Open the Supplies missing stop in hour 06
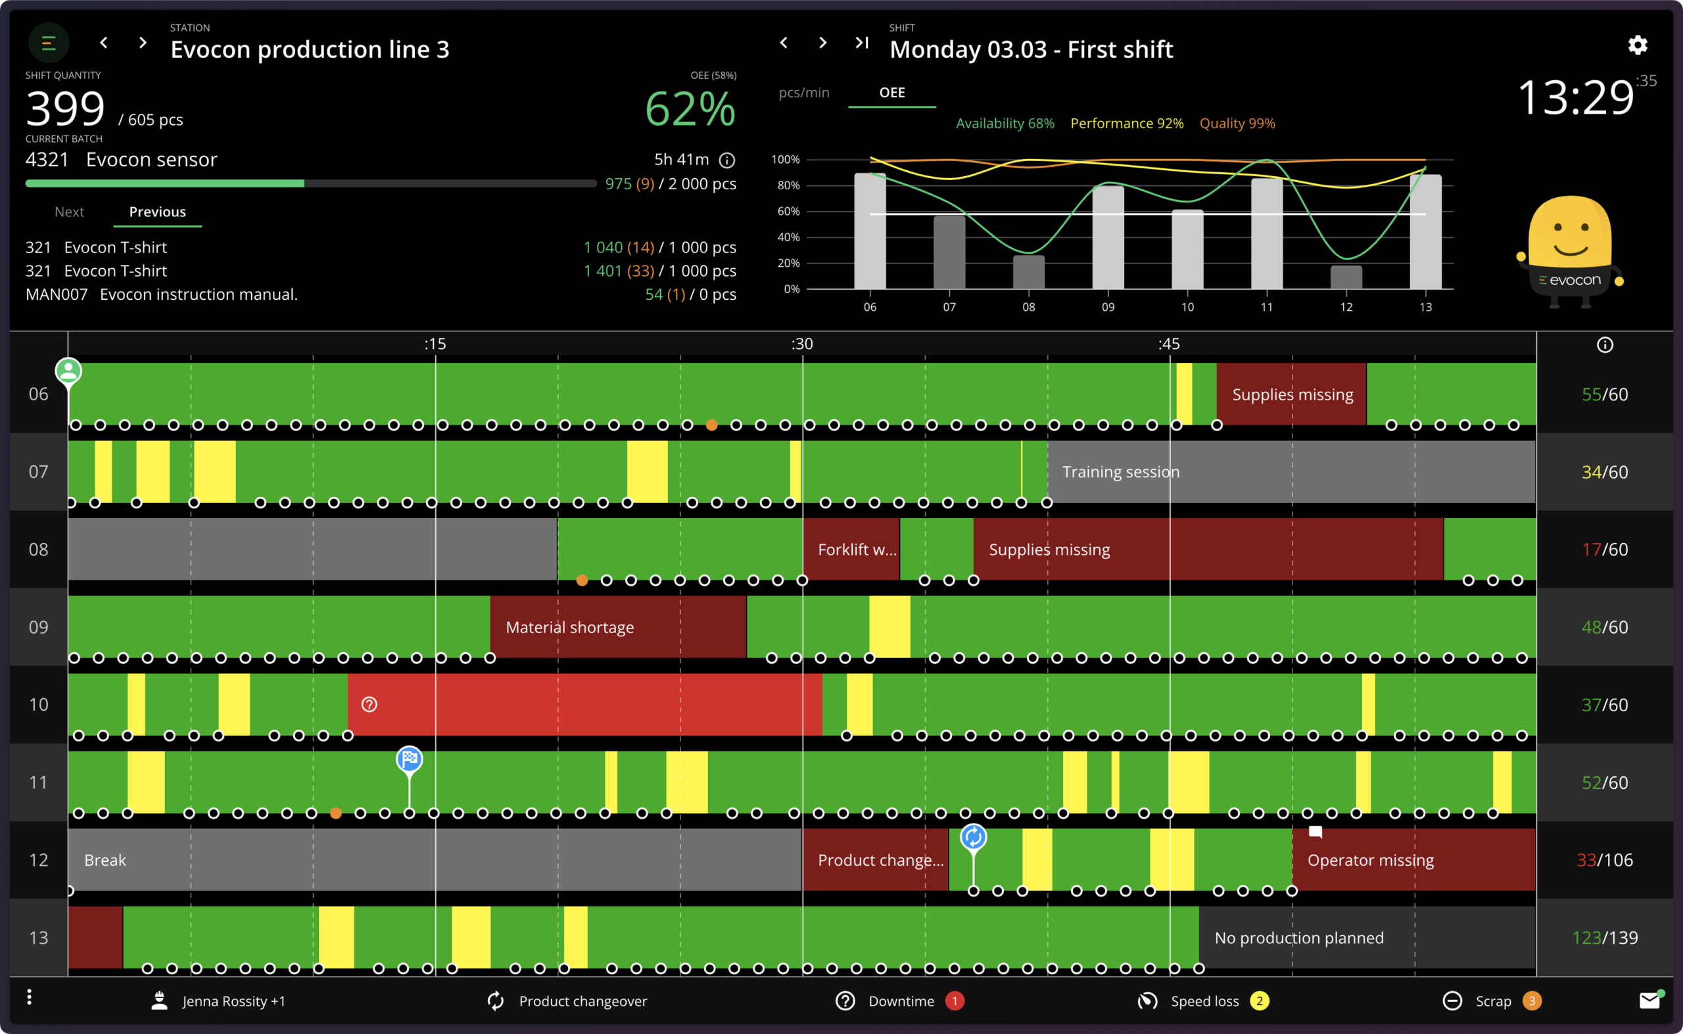Image resolution: width=1683 pixels, height=1034 pixels. 1291,394
